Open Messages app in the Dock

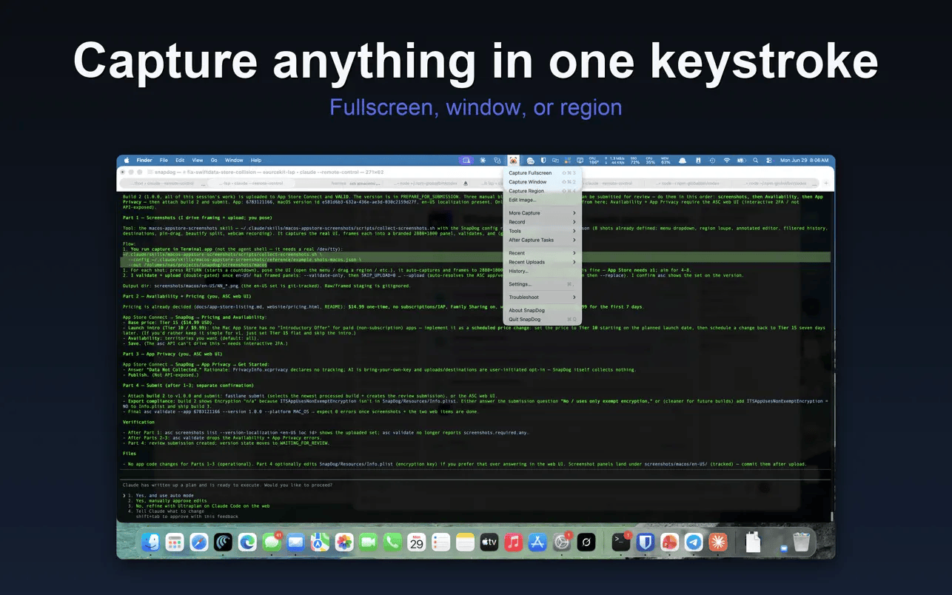click(272, 542)
